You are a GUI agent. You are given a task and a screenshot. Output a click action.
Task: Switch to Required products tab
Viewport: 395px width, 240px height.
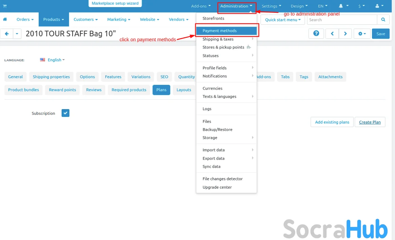tap(129, 90)
